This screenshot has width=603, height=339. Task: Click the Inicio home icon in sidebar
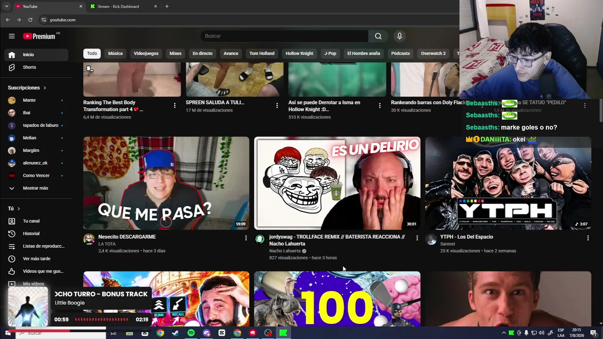click(x=12, y=55)
